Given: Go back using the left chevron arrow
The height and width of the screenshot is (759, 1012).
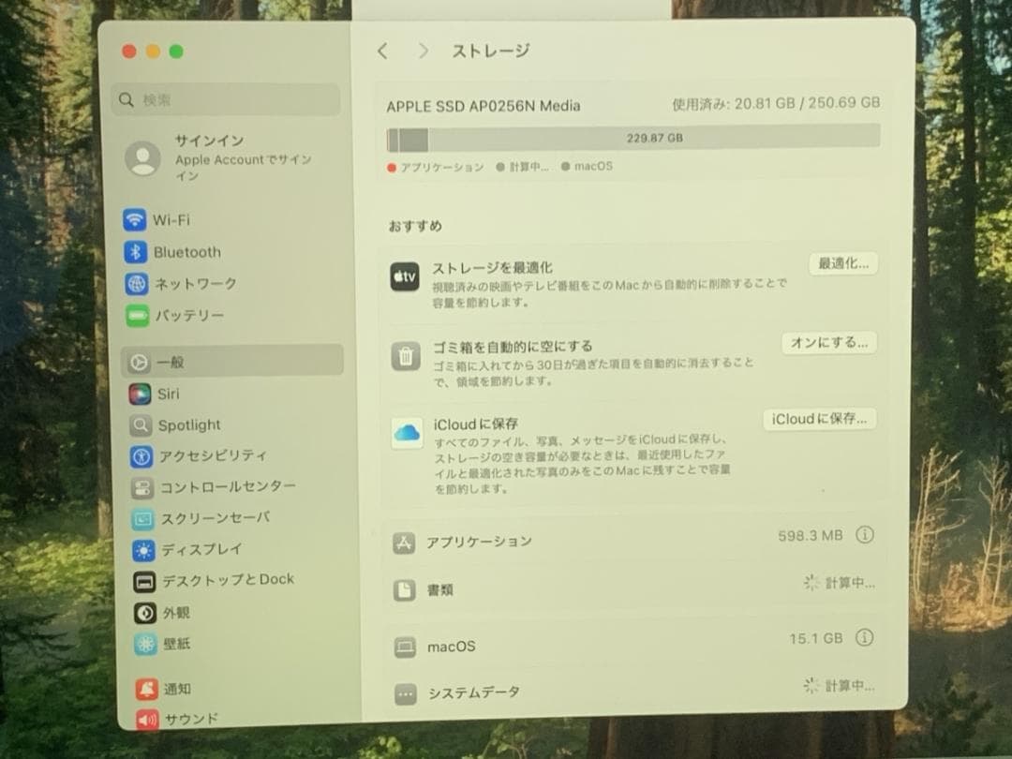Looking at the screenshot, I should click(382, 51).
